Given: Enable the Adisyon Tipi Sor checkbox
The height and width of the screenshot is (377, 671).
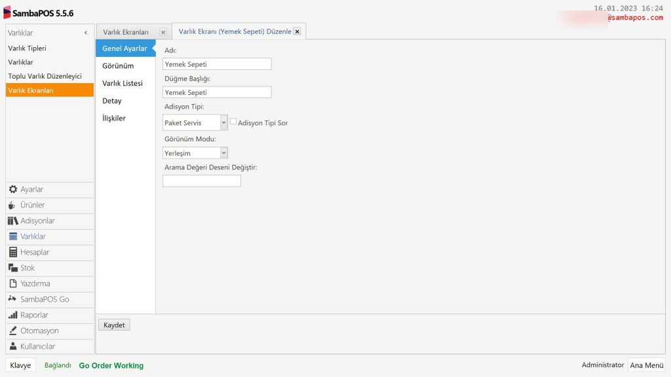Looking at the screenshot, I should (x=233, y=122).
